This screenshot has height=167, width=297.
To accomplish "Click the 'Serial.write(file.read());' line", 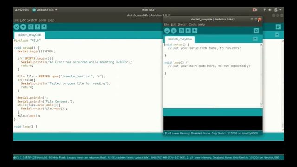I will 44,109.
